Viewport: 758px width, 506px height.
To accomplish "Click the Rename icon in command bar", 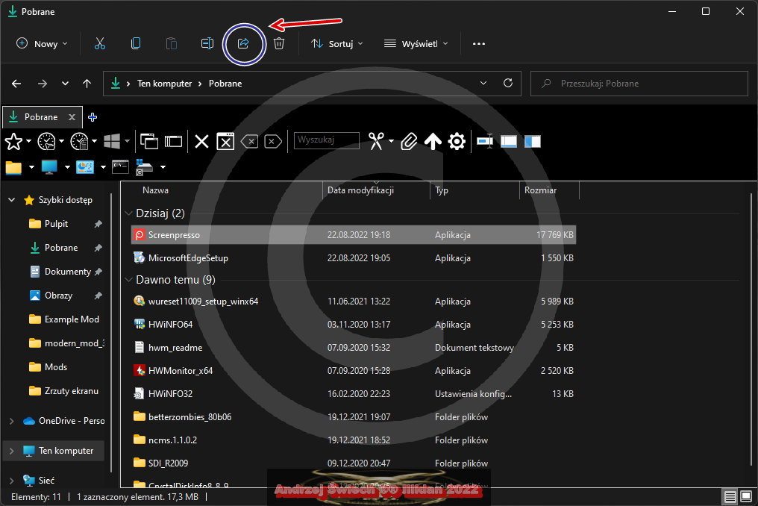I will click(x=207, y=43).
